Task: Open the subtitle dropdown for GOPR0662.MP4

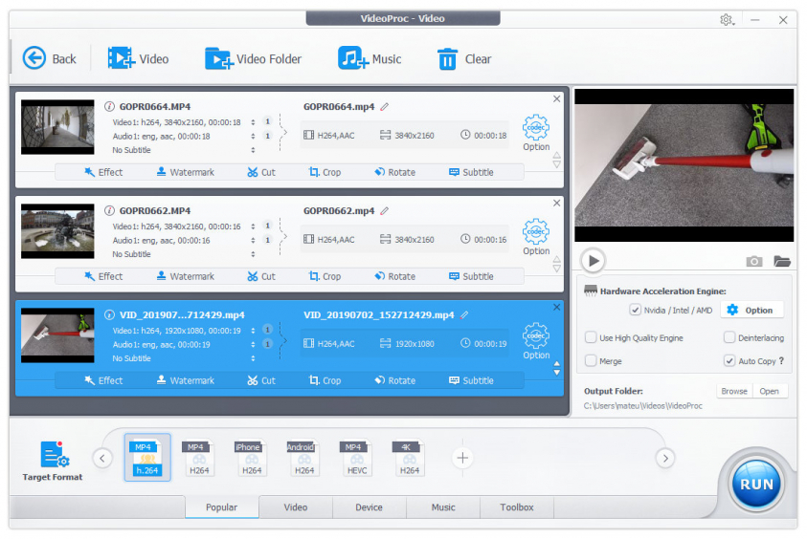Action: pyautogui.click(x=253, y=254)
